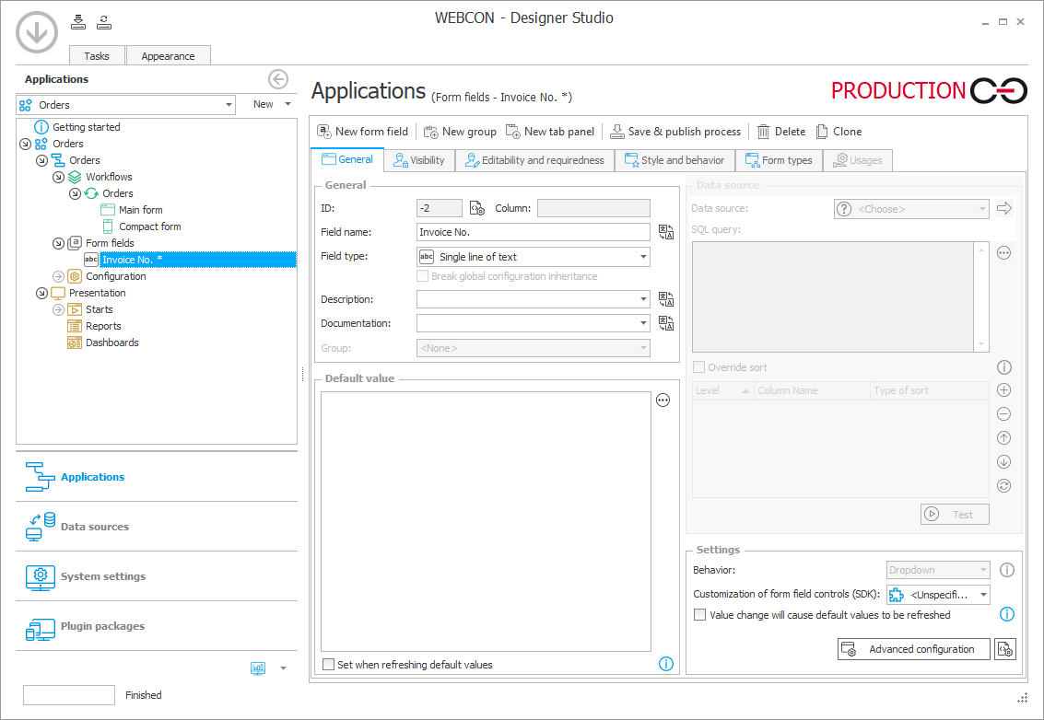
Task: Open the Appearance tab
Action: coord(168,56)
